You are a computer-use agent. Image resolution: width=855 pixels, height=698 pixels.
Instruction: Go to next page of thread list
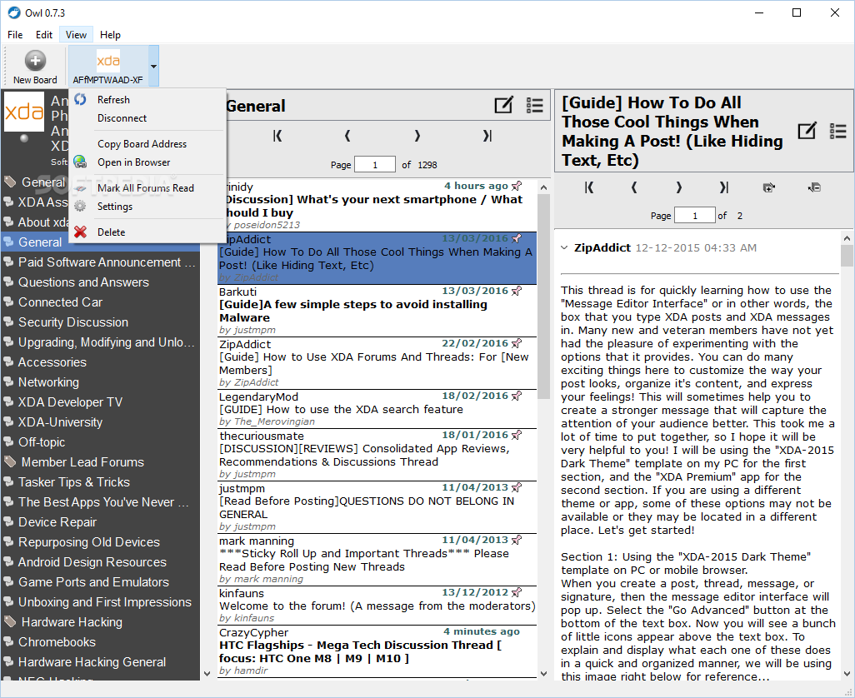[x=417, y=136]
